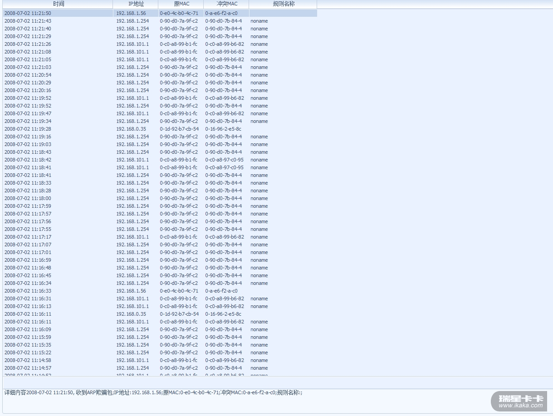Select the row timed 11:17:07

tap(160, 245)
